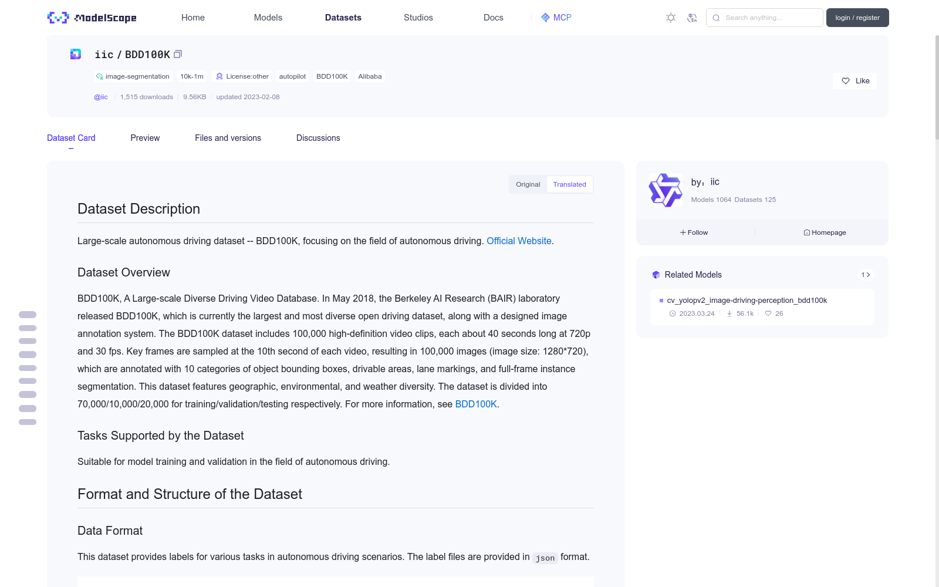Image resolution: width=939 pixels, height=587 pixels.
Task: Open the image-segmentation task tag
Action: pyautogui.click(x=133, y=76)
